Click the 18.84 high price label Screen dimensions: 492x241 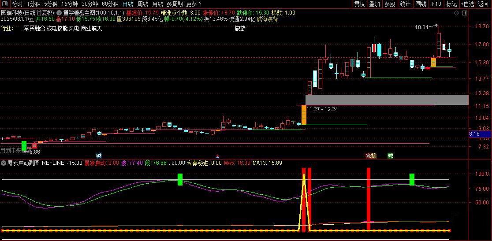(x=421, y=27)
